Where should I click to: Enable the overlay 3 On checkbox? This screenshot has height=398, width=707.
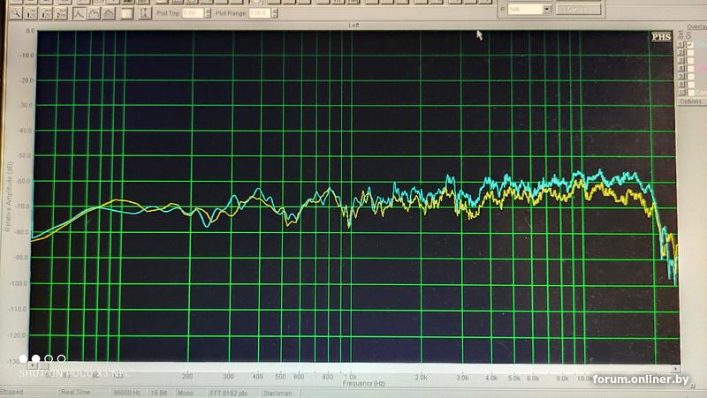coord(690,60)
